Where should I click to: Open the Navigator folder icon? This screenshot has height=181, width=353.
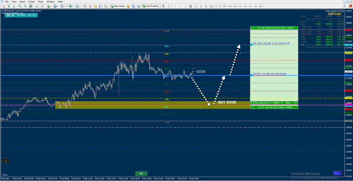95,6
